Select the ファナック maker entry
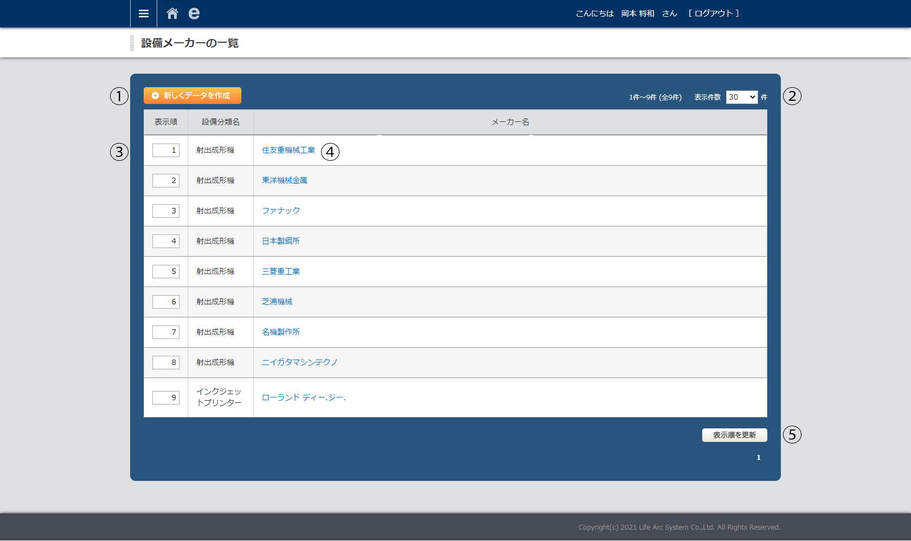 point(281,211)
